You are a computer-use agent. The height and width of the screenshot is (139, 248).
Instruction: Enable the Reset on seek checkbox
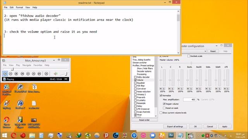(x=164, y=108)
